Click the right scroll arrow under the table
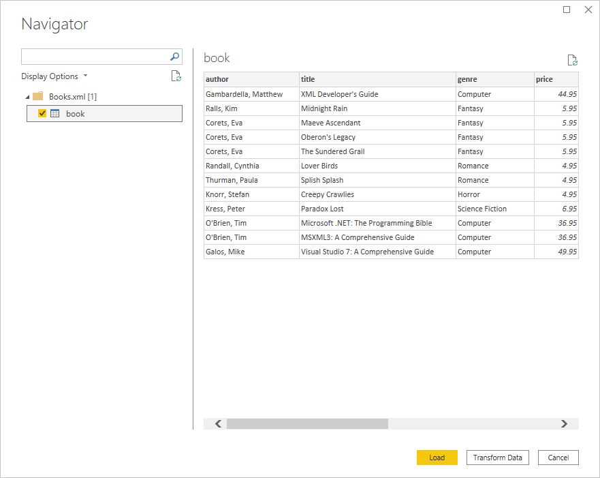This screenshot has height=478, width=600. [564, 423]
